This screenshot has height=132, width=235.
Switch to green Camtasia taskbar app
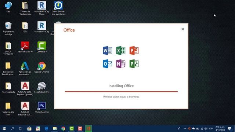point(72,129)
